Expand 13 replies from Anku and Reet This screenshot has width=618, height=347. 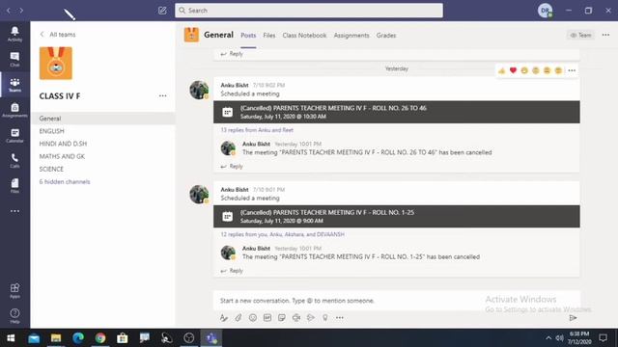coord(257,130)
